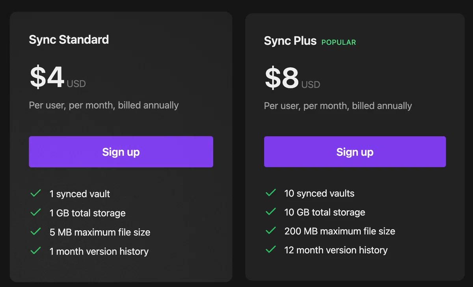473x287 pixels.
Task: Click checkmark beside 1 synced vault
Action: pos(36,193)
